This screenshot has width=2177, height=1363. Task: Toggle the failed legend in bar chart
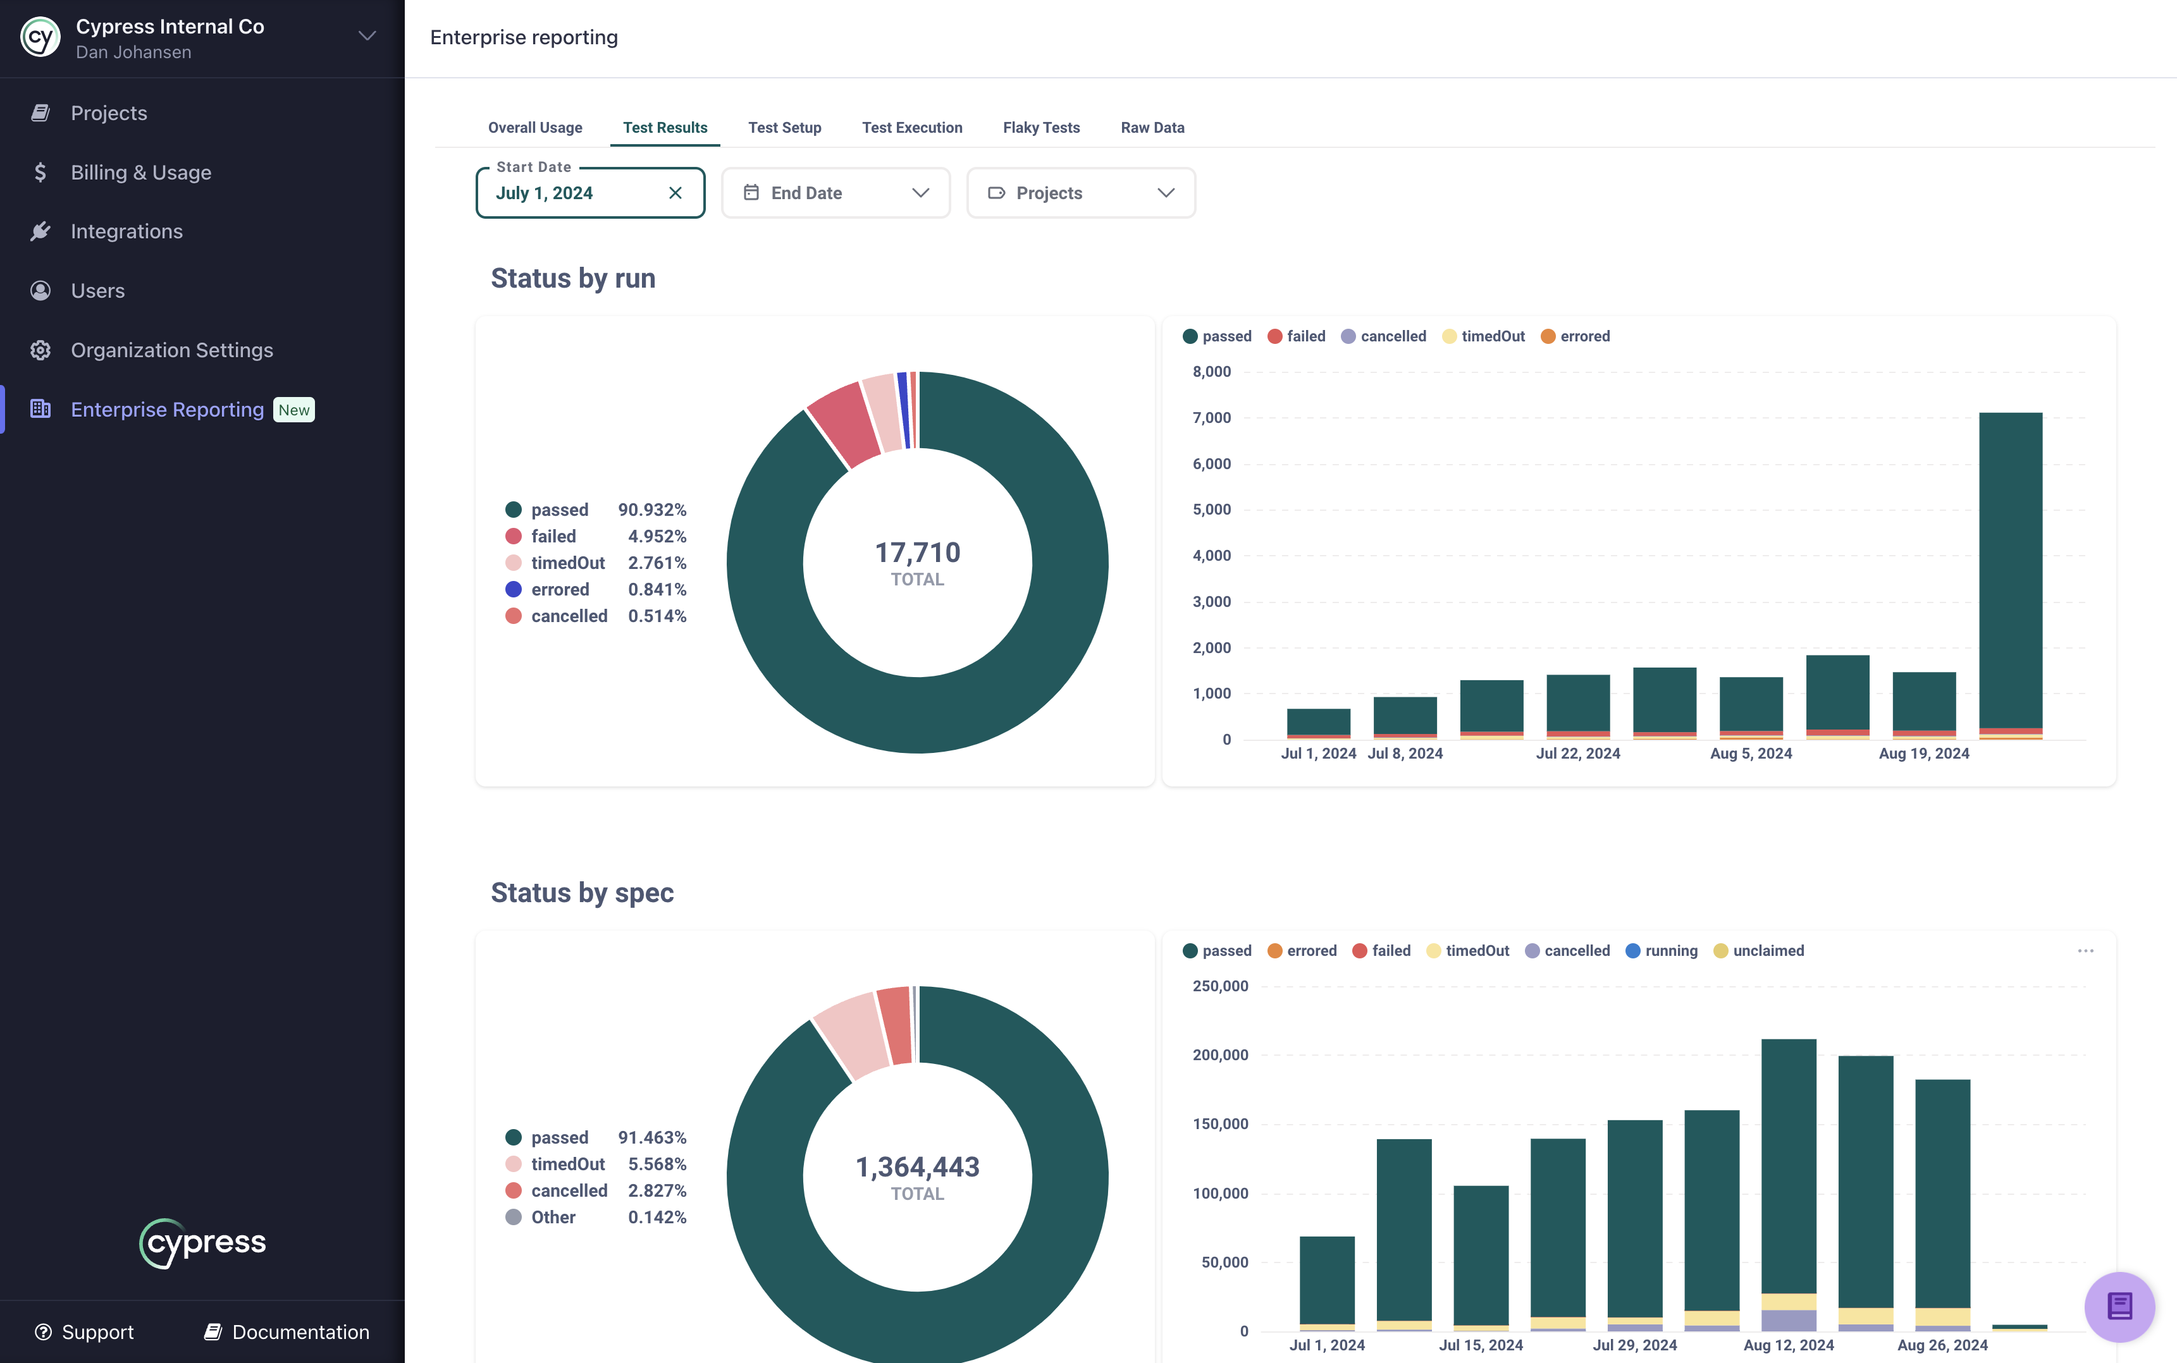(x=1297, y=335)
